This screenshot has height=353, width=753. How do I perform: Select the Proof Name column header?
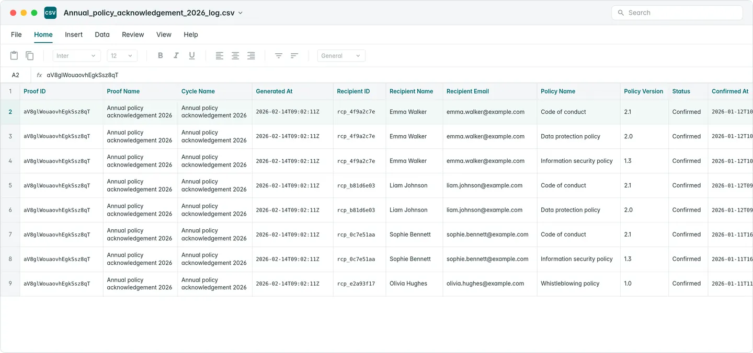(141, 91)
